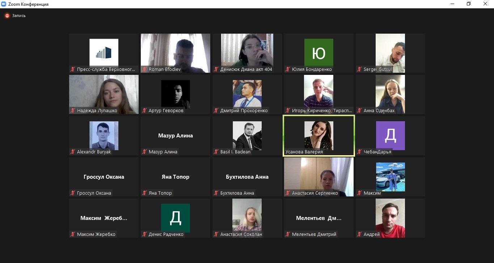Click profile photo of Alexandr Buryak

(104, 135)
